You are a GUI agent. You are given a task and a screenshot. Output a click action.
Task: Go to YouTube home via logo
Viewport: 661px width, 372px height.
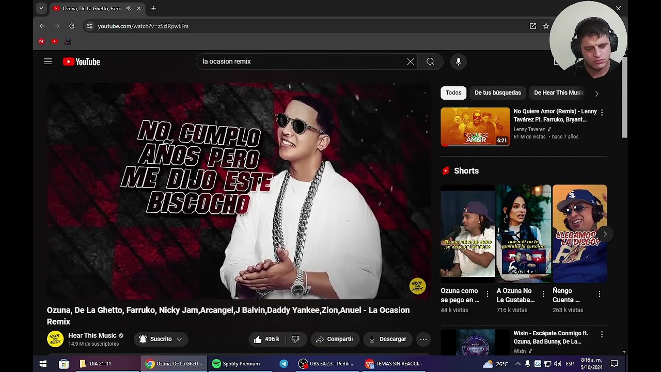coord(81,61)
